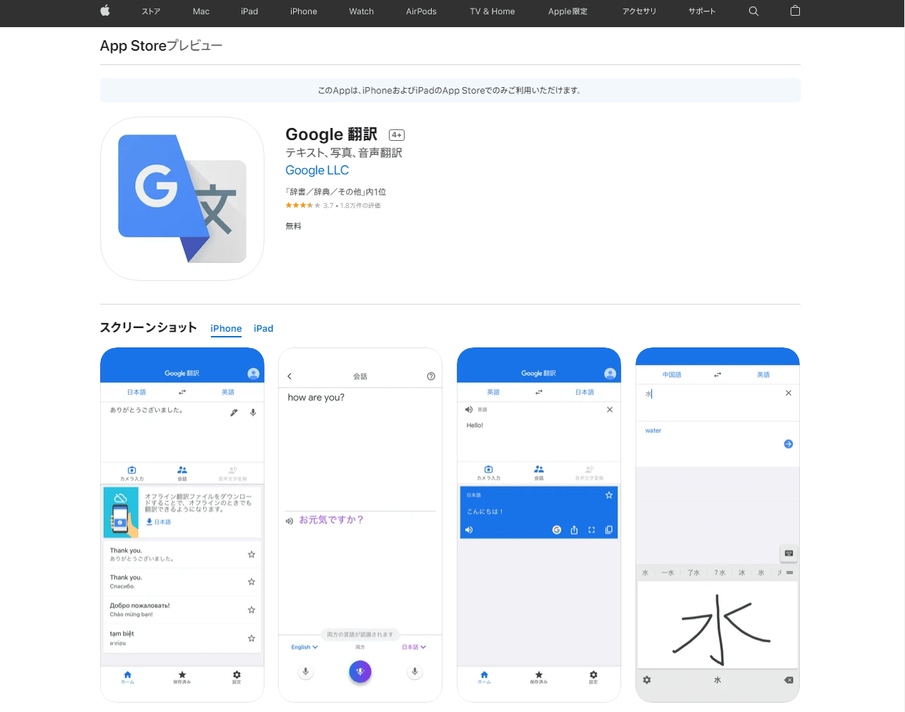Image resolution: width=905 pixels, height=712 pixels.
Task: Open iPhone in the top navigation bar
Action: pos(304,11)
